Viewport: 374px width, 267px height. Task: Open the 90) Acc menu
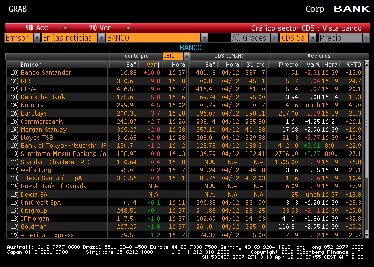click(37, 28)
